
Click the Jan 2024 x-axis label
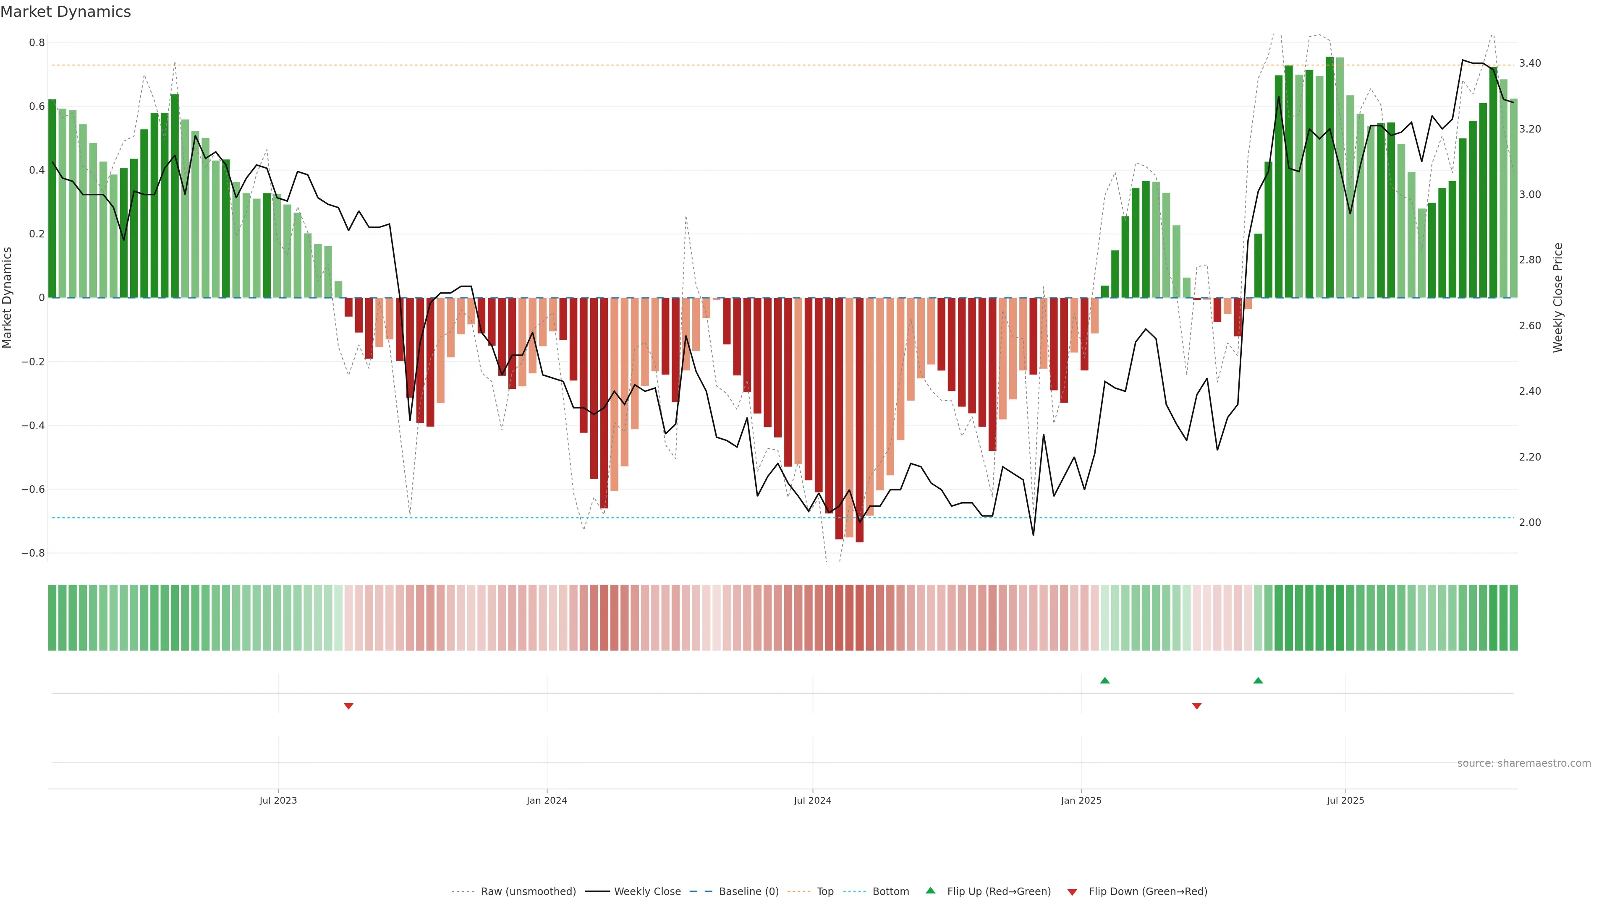[546, 800]
